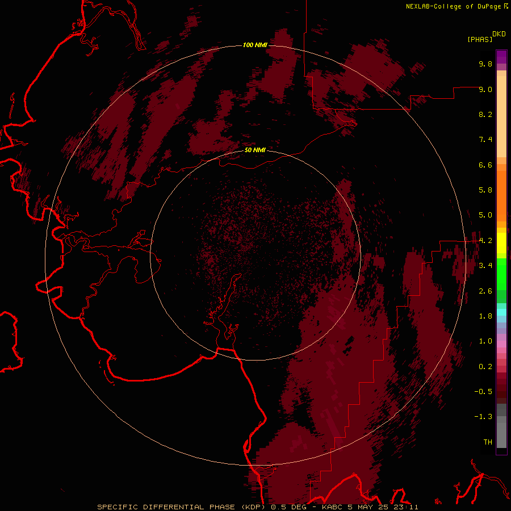Click the -1.3 value on color scale
511x511 pixels.
point(483,417)
